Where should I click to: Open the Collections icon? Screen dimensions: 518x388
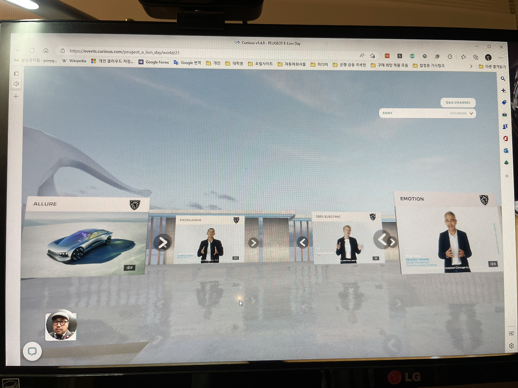click(476, 57)
